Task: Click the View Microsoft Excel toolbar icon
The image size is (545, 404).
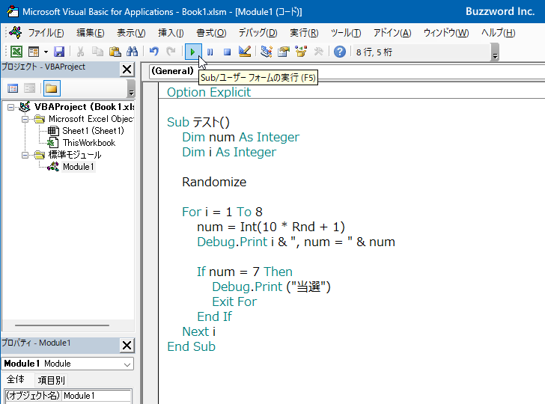Action: 16,52
